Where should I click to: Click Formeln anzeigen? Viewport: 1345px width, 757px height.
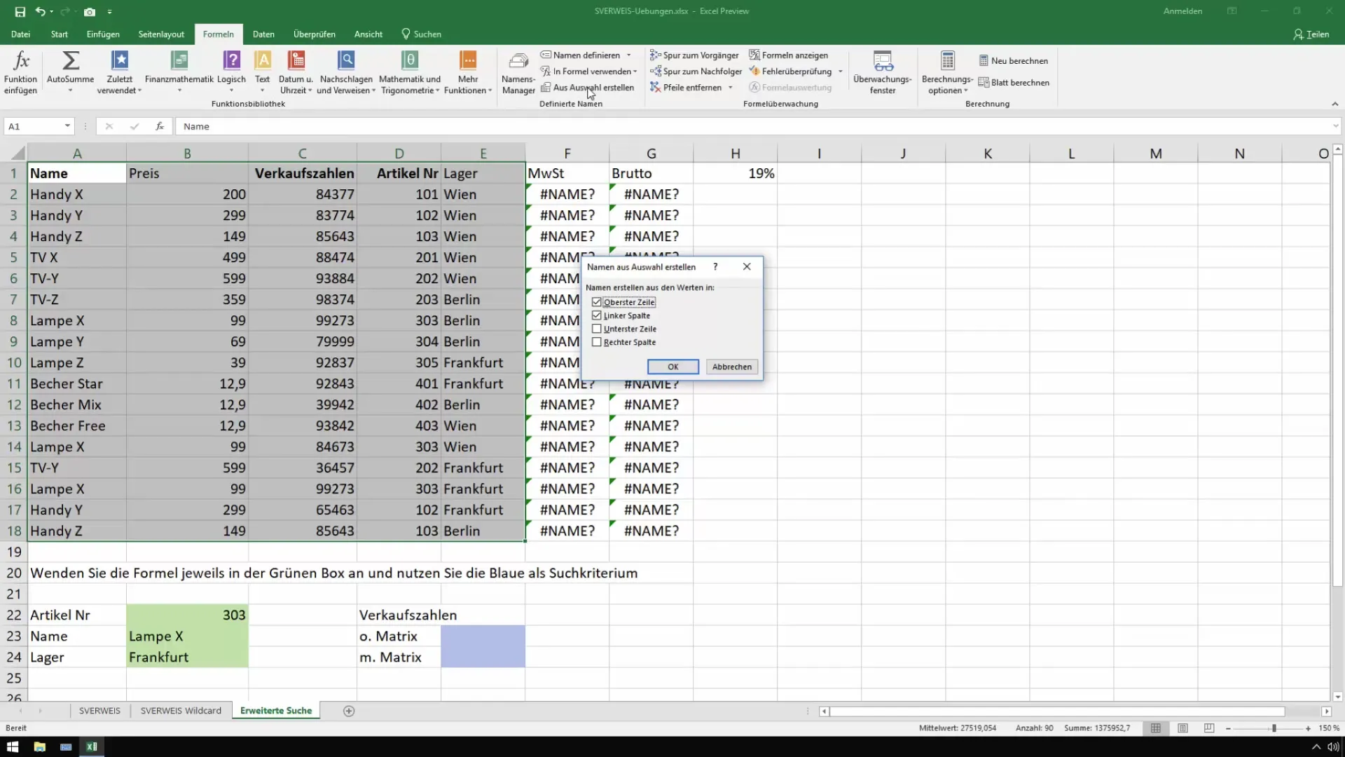click(789, 55)
